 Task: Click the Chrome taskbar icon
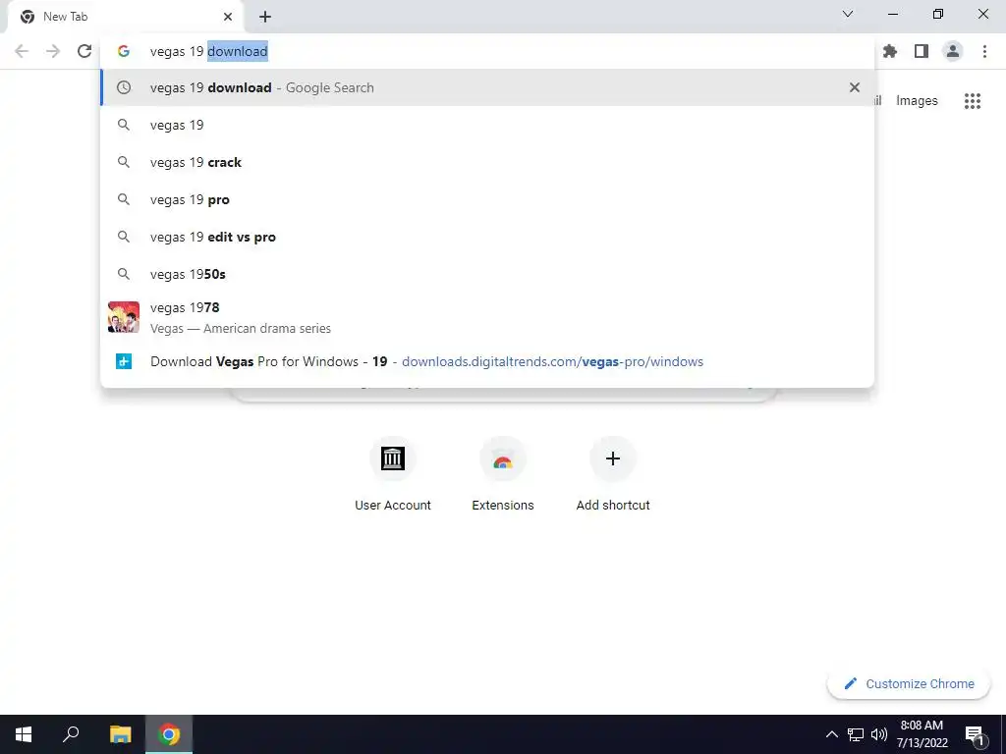(169, 734)
